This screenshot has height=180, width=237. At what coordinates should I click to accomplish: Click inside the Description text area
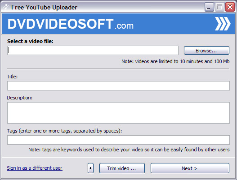coord(118,113)
